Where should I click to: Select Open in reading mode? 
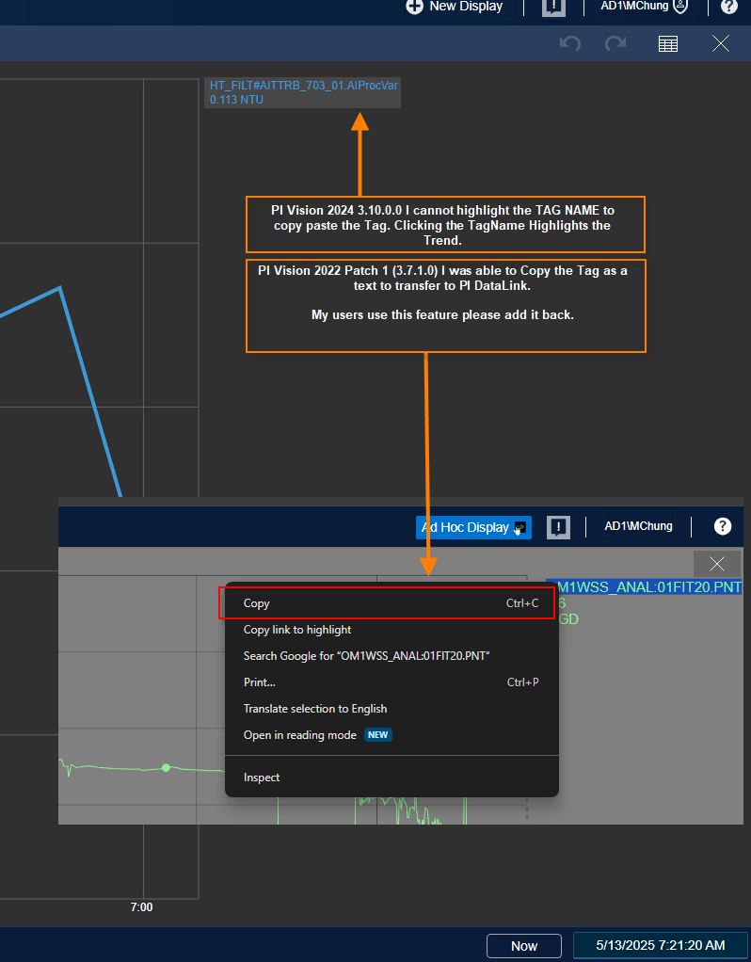[x=300, y=735]
